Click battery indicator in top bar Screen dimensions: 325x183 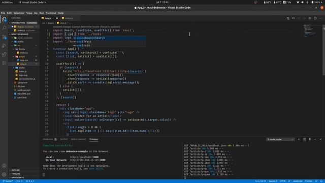point(316,2)
